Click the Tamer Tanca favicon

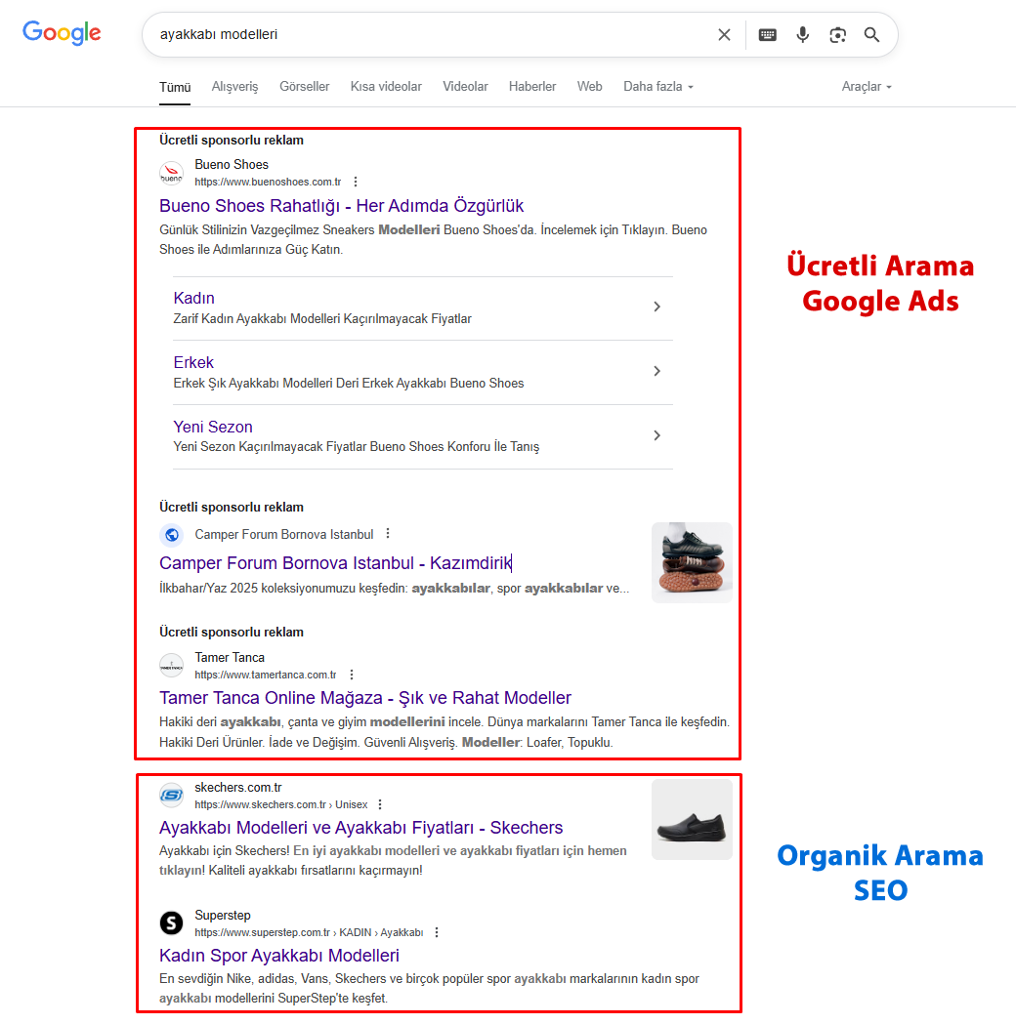tap(171, 666)
